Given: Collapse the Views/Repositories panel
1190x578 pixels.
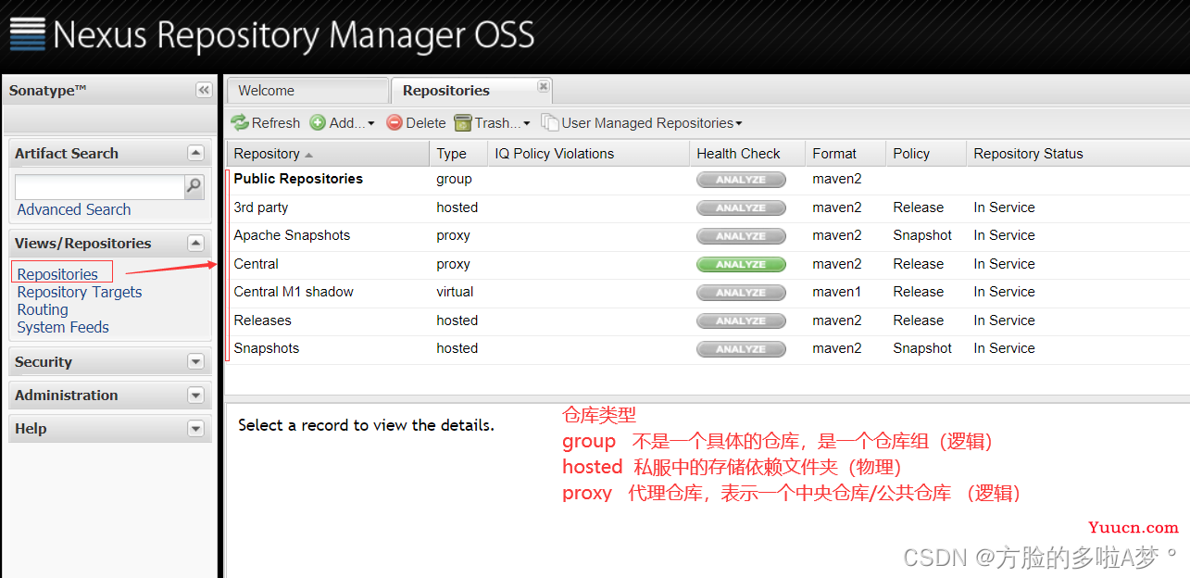Looking at the screenshot, I should coord(195,243).
